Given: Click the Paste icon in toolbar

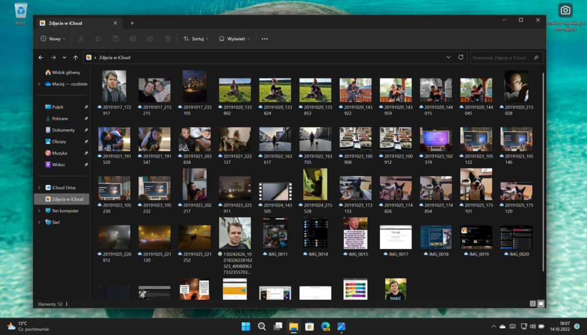Looking at the screenshot, I should pyautogui.click(x=116, y=39).
